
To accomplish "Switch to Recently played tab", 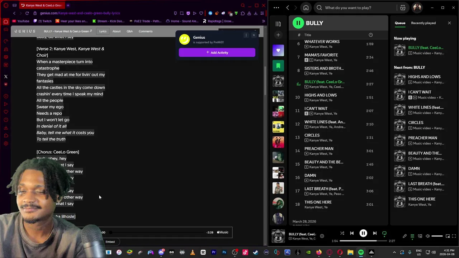I will point(423,23).
